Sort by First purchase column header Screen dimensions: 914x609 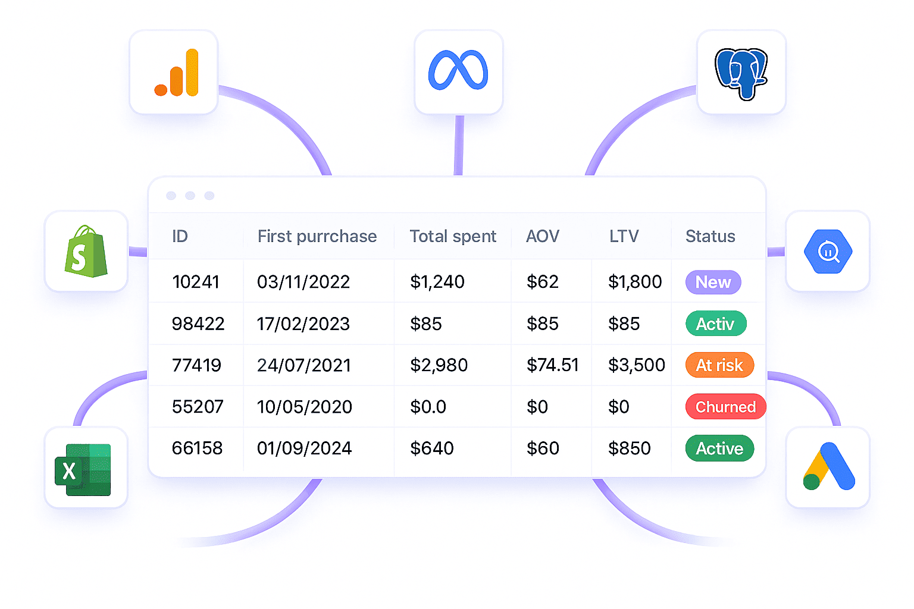tap(317, 237)
